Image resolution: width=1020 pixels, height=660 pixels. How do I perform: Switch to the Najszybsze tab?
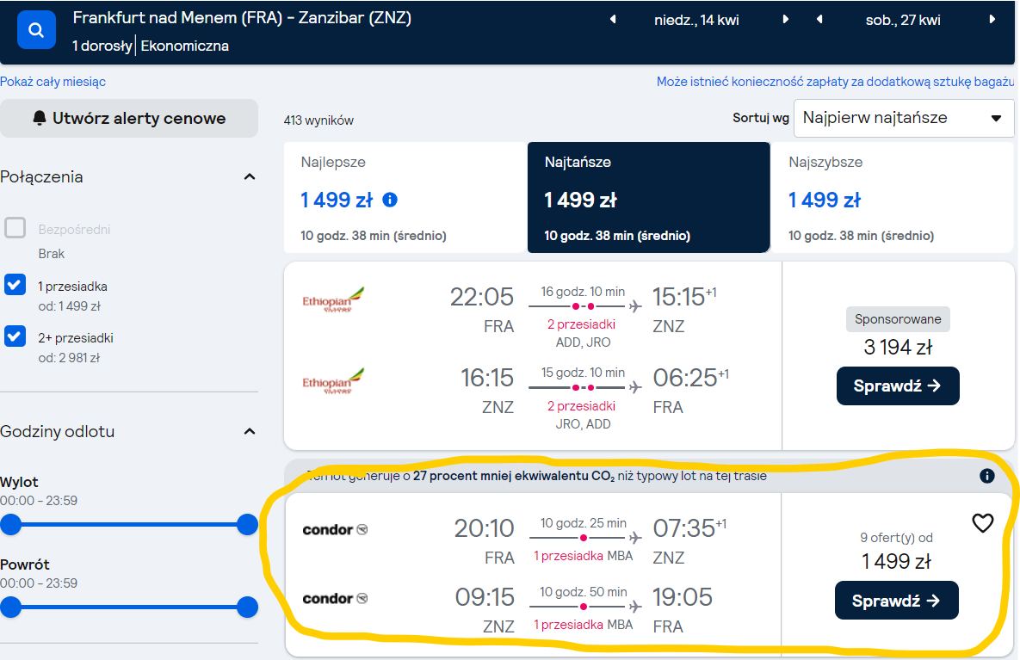[892, 198]
